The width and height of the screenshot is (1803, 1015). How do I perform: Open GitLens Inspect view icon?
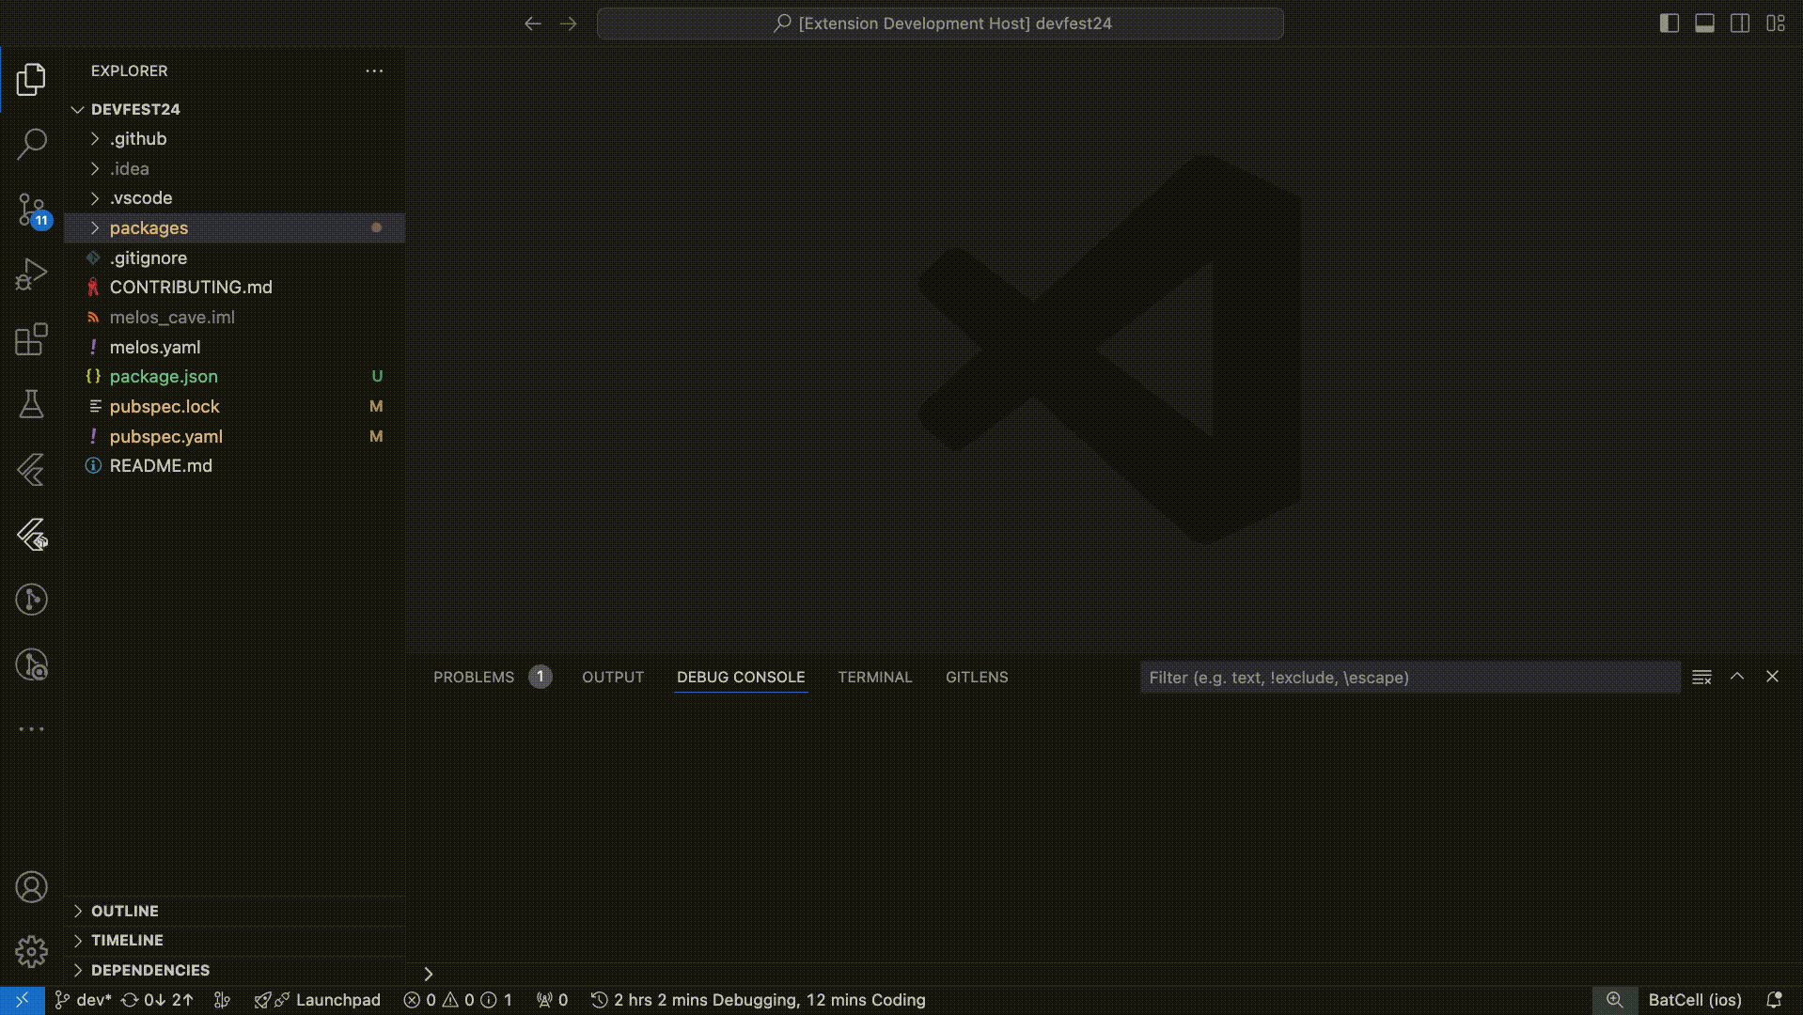[31, 664]
